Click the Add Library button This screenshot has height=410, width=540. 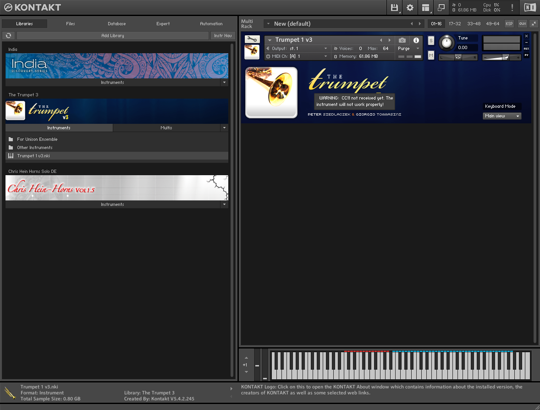coord(113,35)
